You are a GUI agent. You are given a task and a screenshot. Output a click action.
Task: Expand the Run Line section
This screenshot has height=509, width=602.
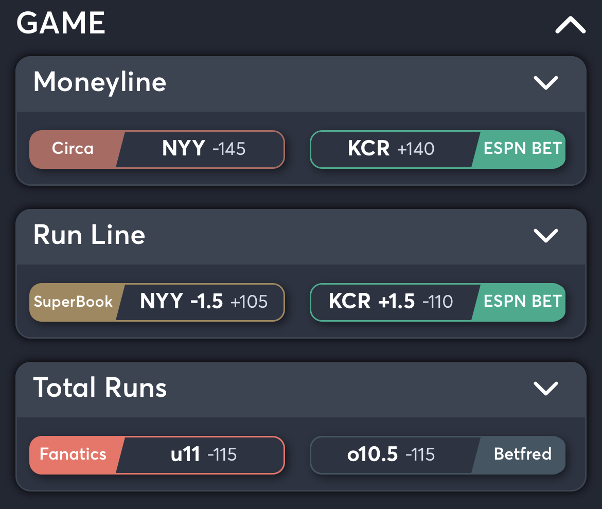(x=545, y=236)
